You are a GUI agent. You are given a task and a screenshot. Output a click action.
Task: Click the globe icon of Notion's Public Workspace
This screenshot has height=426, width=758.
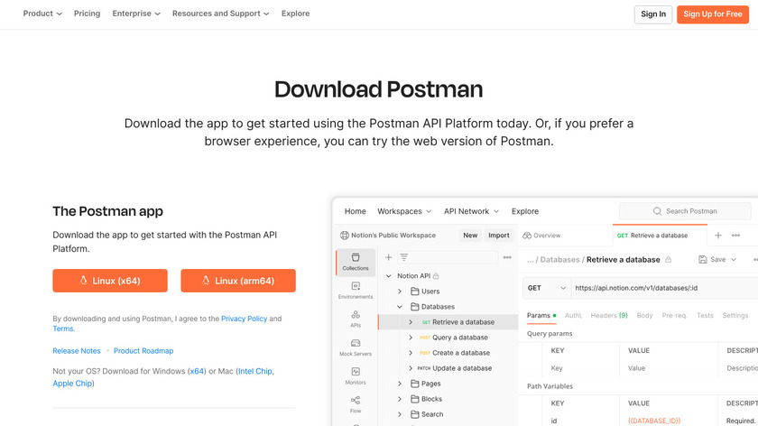click(344, 236)
